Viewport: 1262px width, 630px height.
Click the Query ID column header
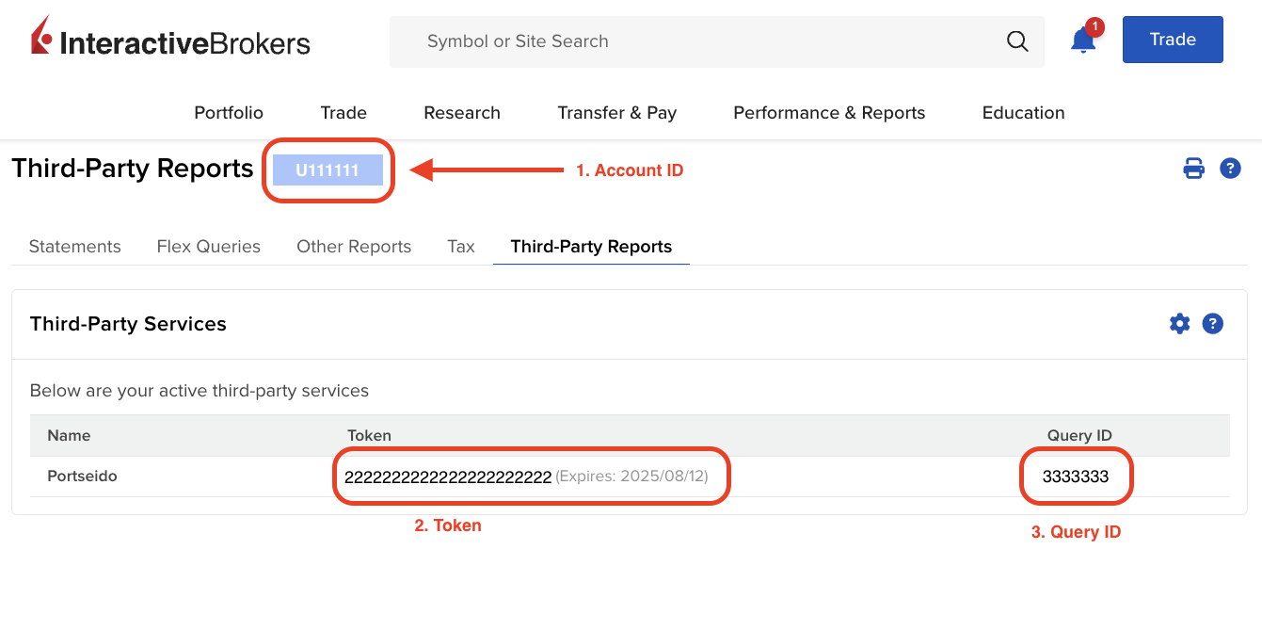(1079, 435)
